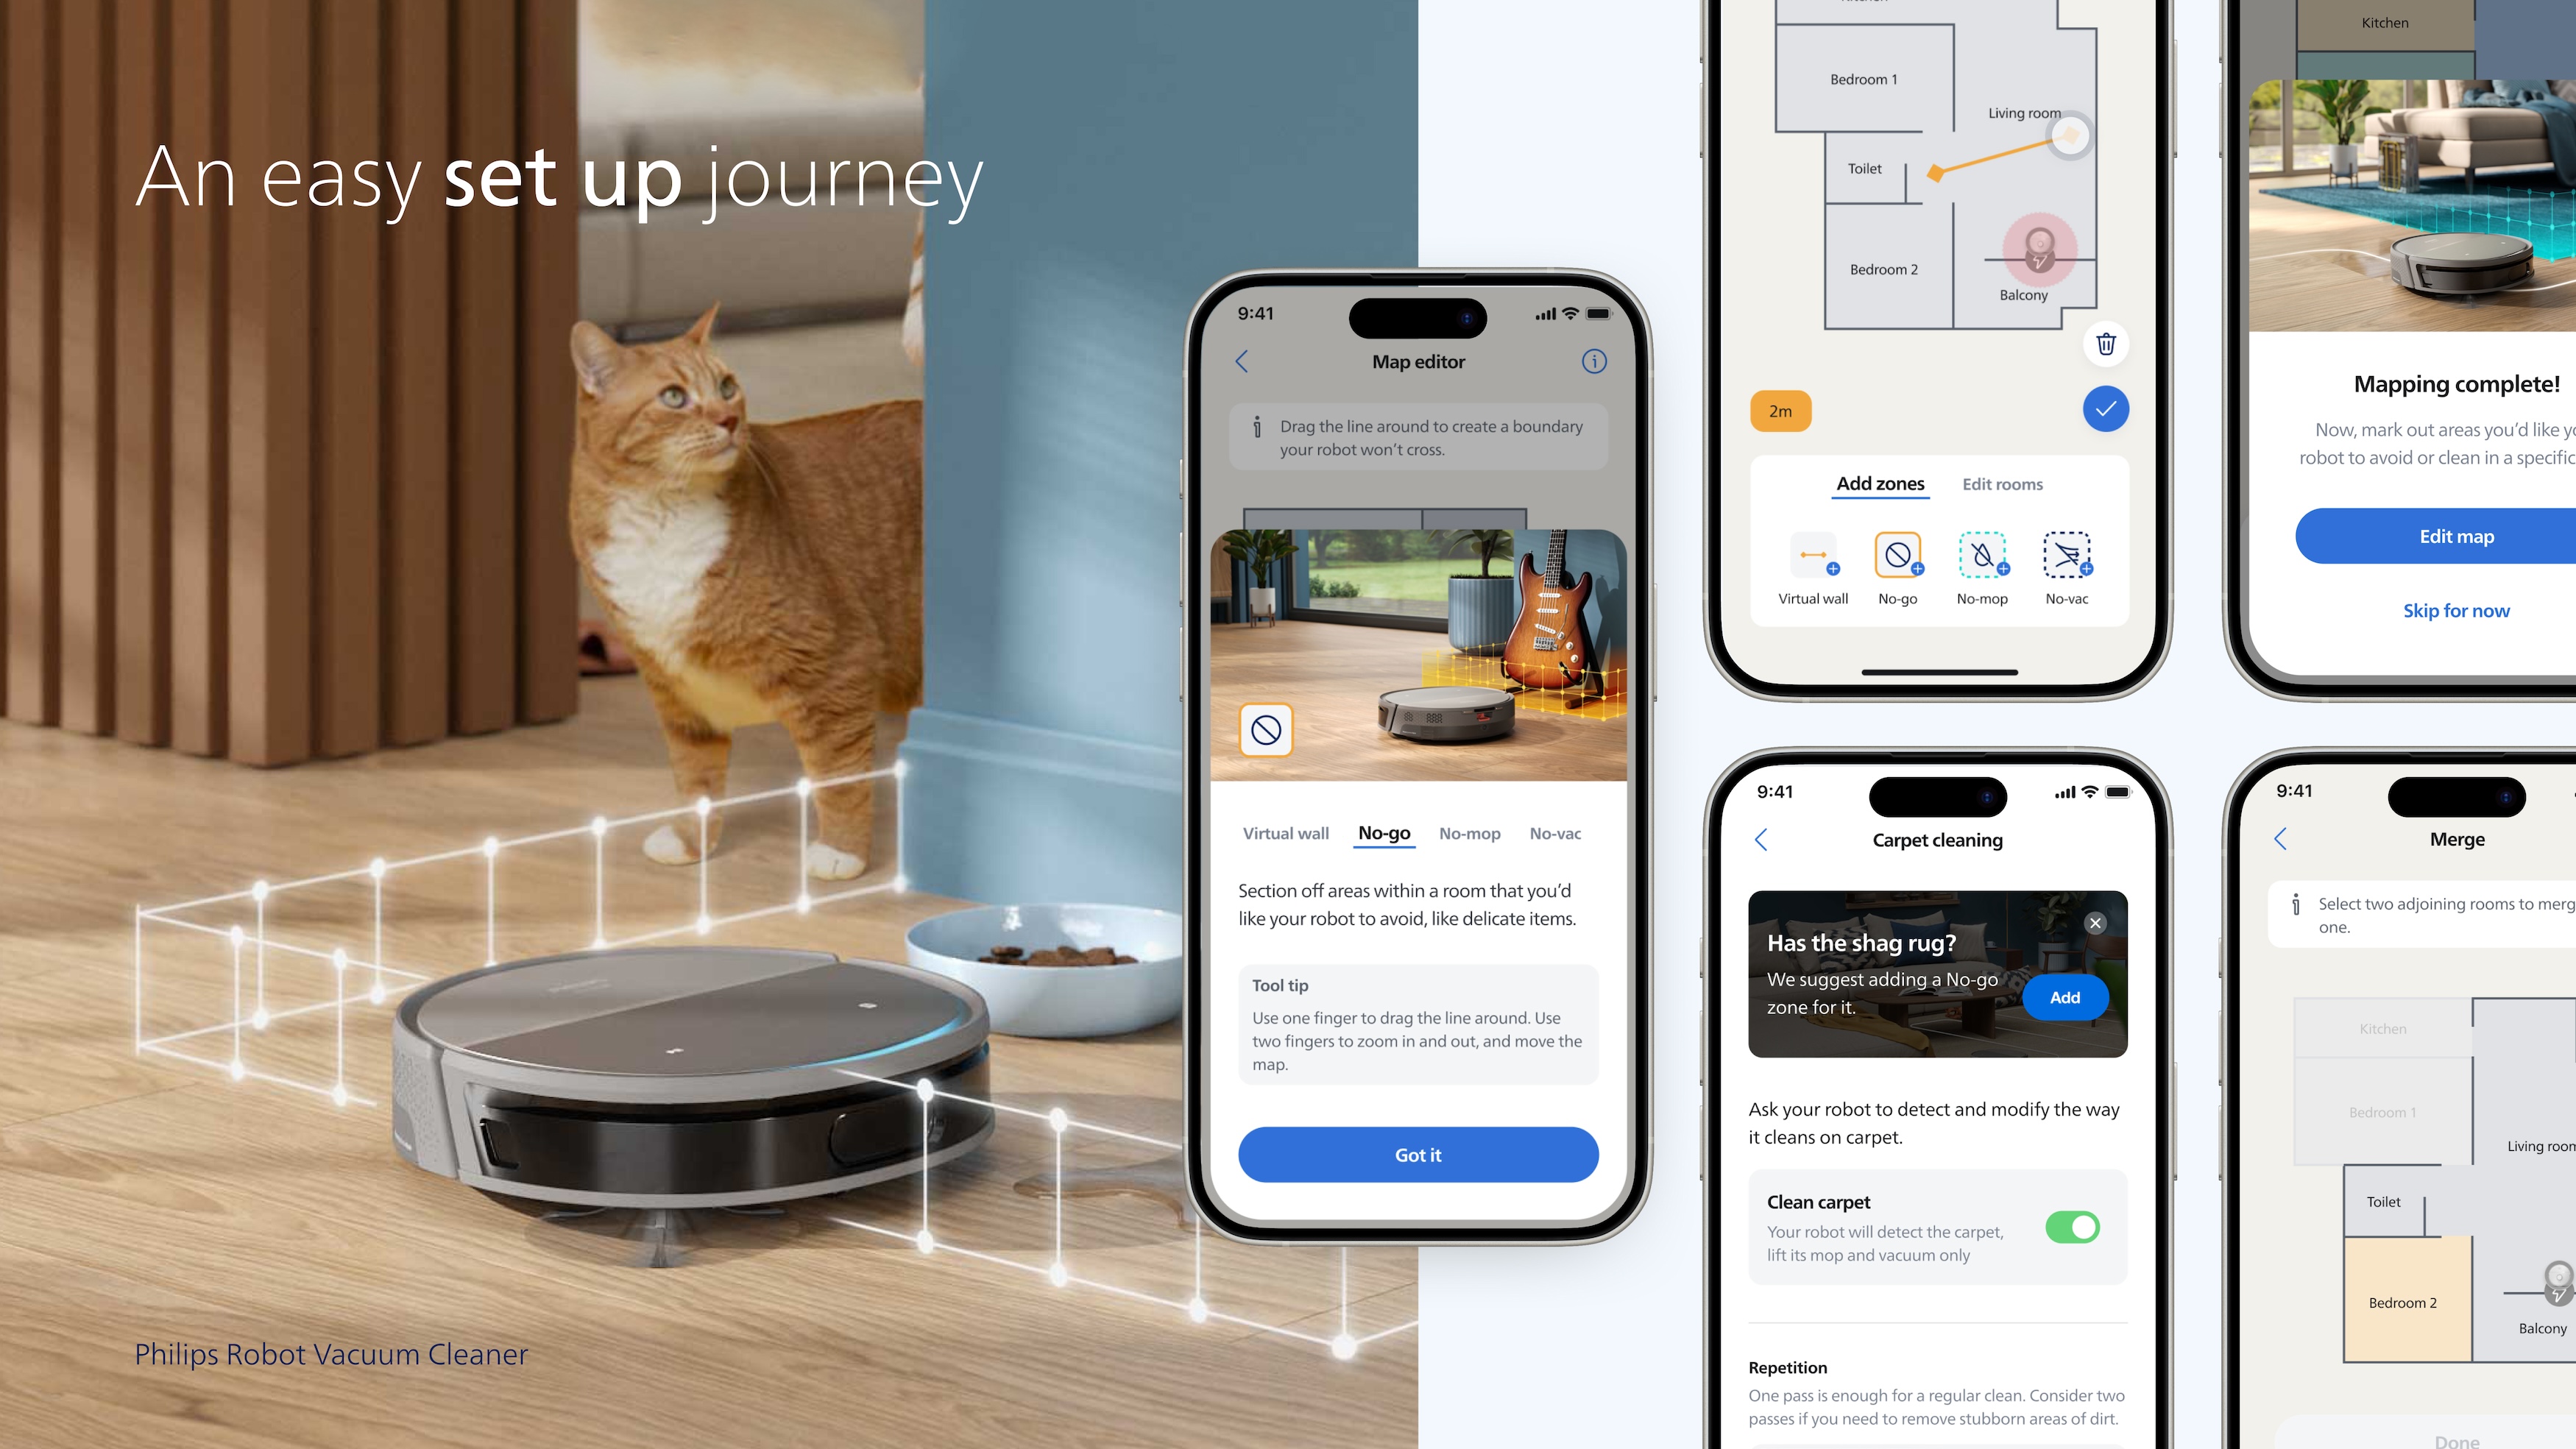Viewport: 2576px width, 1449px height.
Task: Tap the back arrow on Map editor
Action: click(x=1245, y=364)
